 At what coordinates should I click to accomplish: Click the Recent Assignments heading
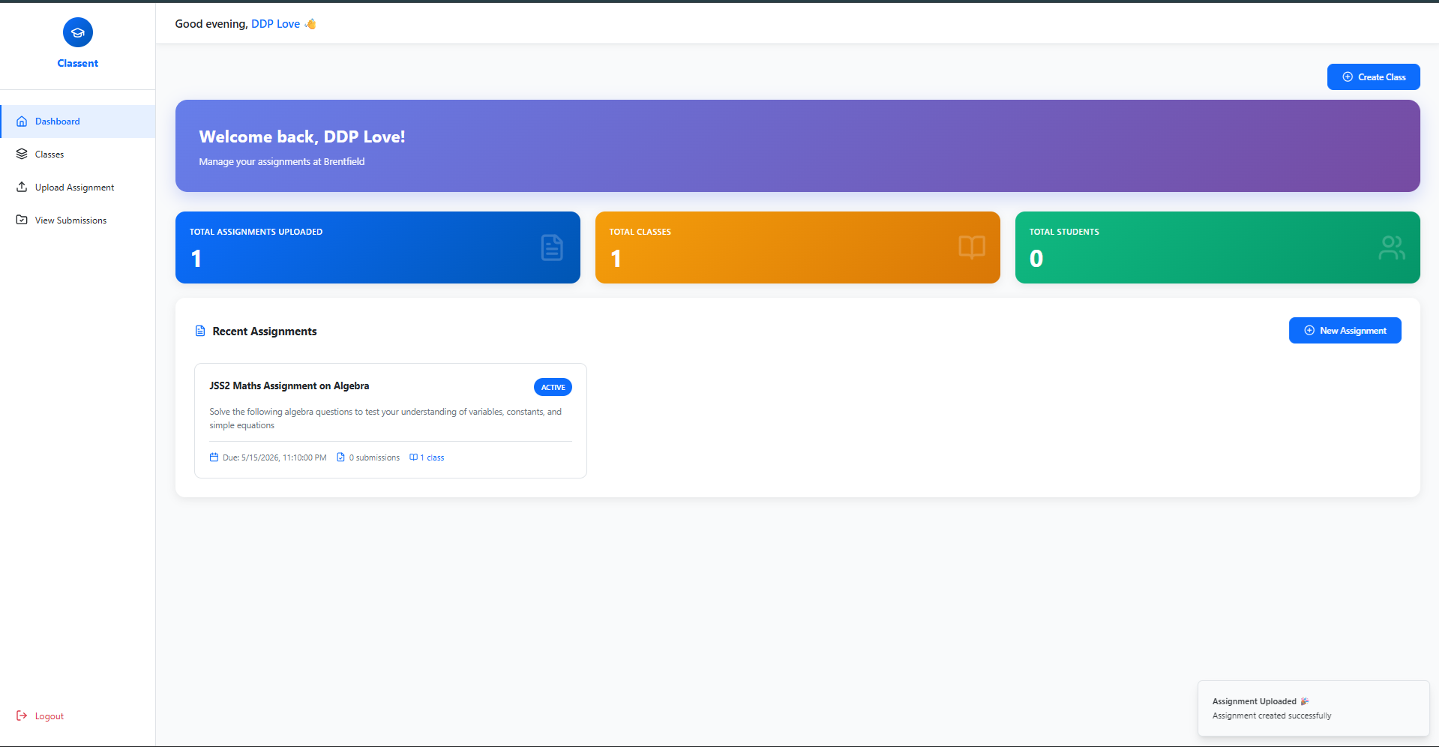[265, 331]
